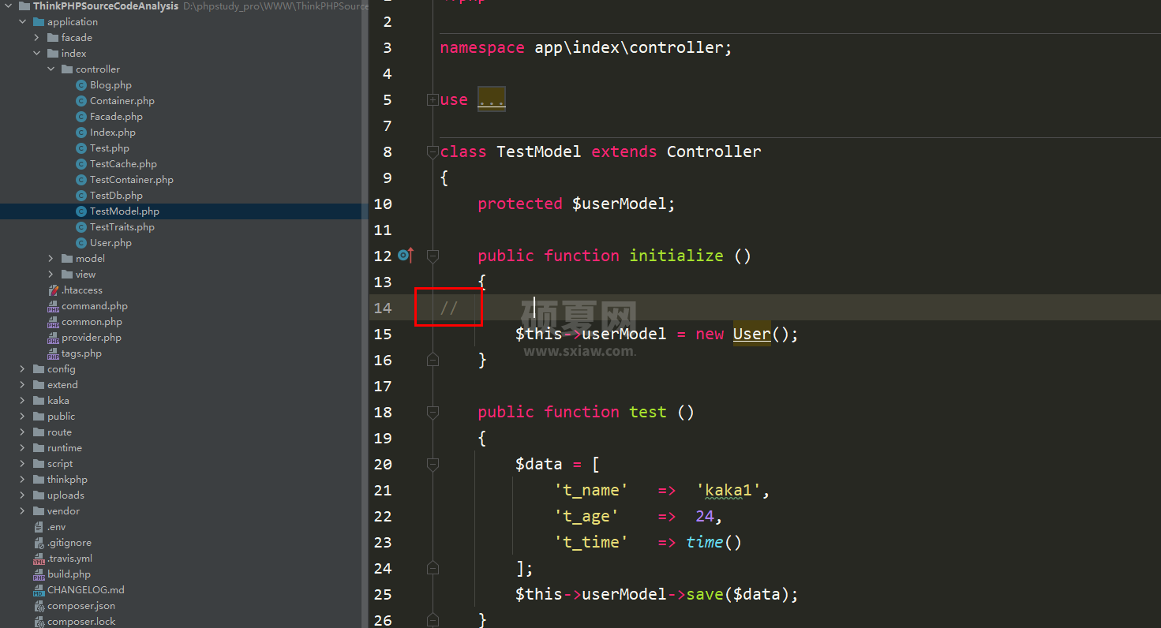This screenshot has width=1161, height=628.
Task: Expand the public folder
Action: pos(23,417)
